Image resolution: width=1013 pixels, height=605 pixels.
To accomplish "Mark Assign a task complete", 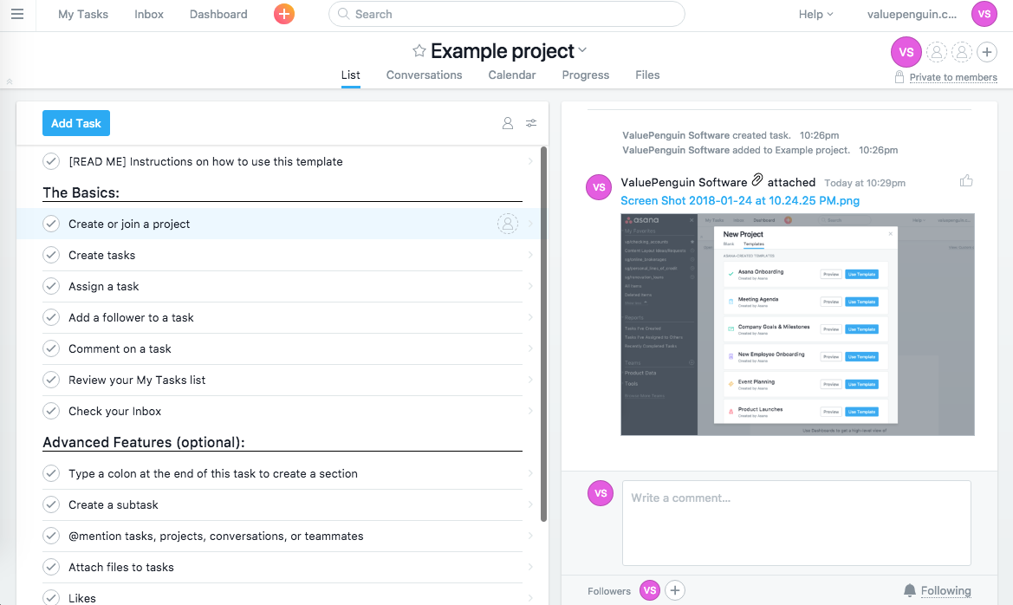I will [51, 286].
